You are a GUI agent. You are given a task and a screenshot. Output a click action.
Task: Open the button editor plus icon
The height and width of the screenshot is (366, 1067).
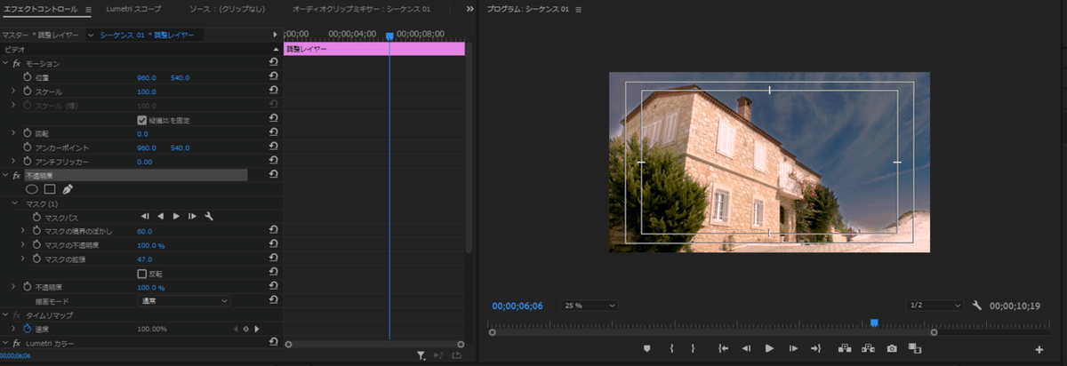point(1039,349)
